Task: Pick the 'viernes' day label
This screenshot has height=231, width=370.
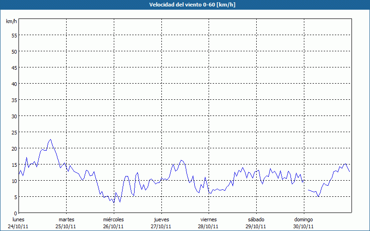Action: coord(209,219)
